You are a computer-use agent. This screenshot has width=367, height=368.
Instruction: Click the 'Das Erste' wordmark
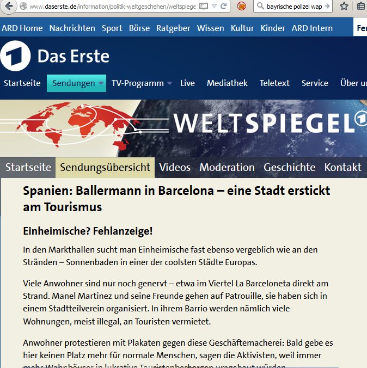coord(74,56)
